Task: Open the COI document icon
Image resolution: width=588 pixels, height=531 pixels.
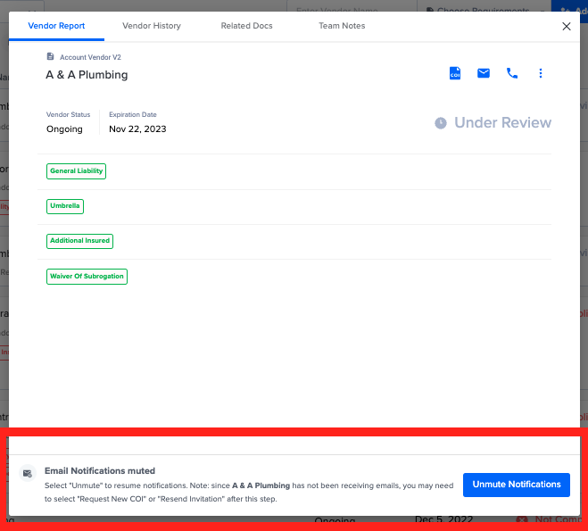Action: pos(455,73)
